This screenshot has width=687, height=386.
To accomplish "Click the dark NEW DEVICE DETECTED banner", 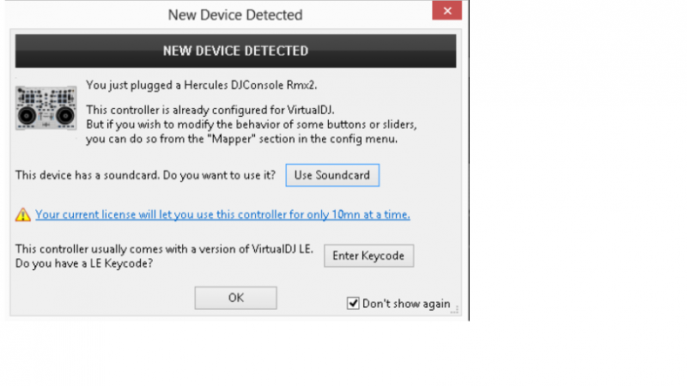I will [x=235, y=51].
